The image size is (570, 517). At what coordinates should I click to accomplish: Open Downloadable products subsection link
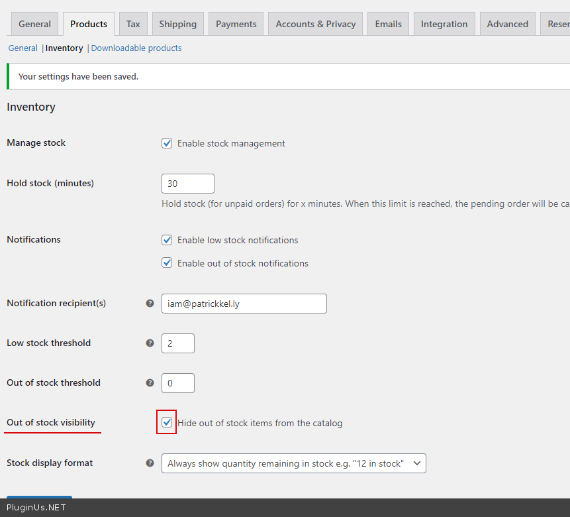click(136, 48)
